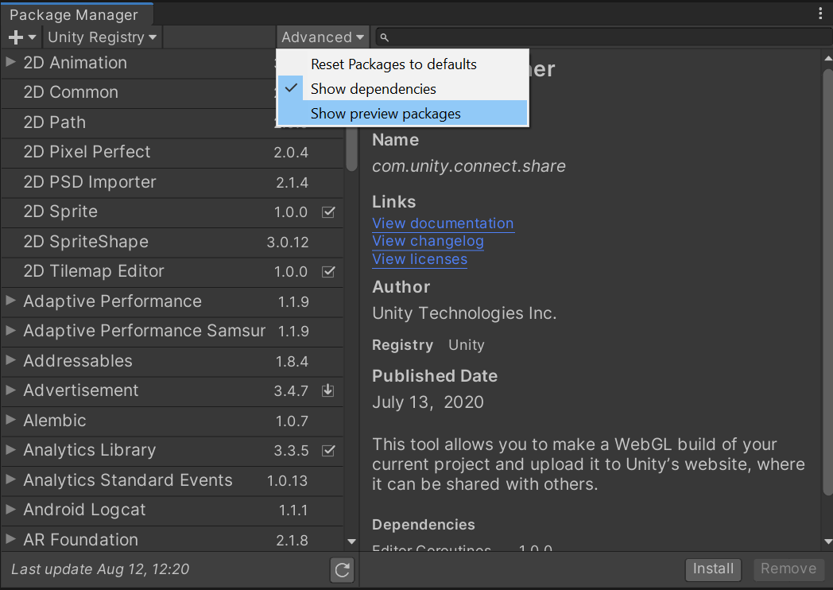Expand the Addressables package entry
Screen dimensions: 833x590
click(9, 361)
